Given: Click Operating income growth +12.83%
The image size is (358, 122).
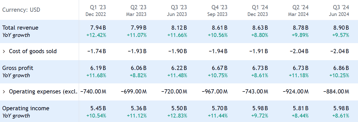Looking at the screenshot, I should coord(177,116).
